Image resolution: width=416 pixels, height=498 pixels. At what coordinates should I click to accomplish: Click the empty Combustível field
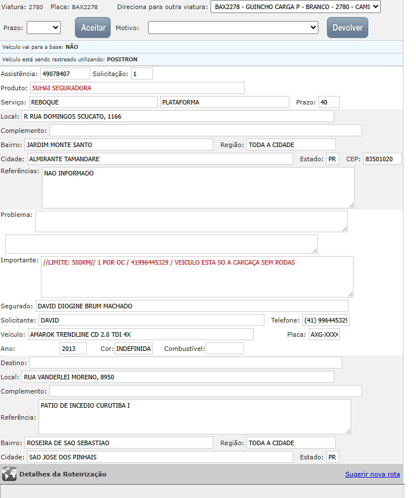pos(225,349)
